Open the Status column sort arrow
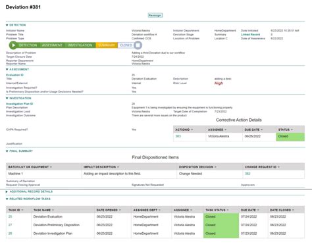 coord(292,130)
